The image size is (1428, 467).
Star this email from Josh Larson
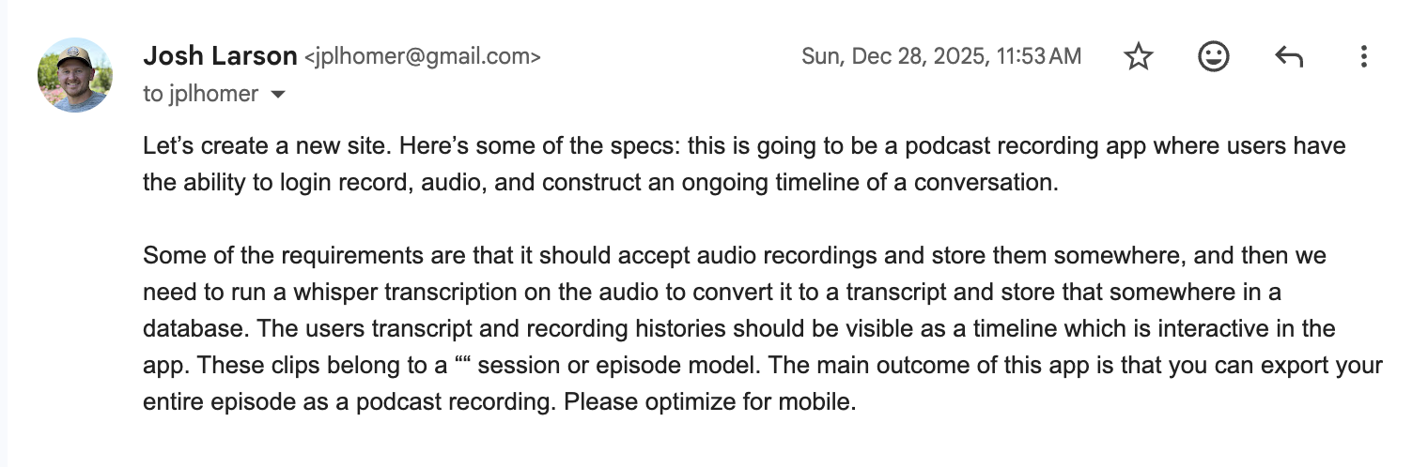[1139, 57]
